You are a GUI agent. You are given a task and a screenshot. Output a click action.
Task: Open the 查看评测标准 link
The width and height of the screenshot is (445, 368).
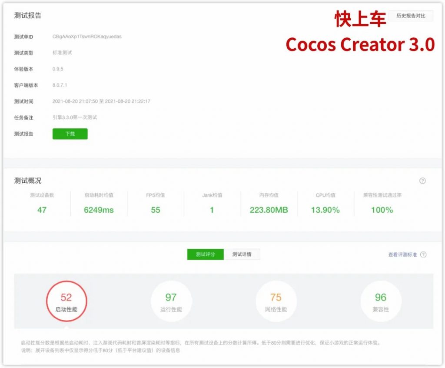coord(402,254)
